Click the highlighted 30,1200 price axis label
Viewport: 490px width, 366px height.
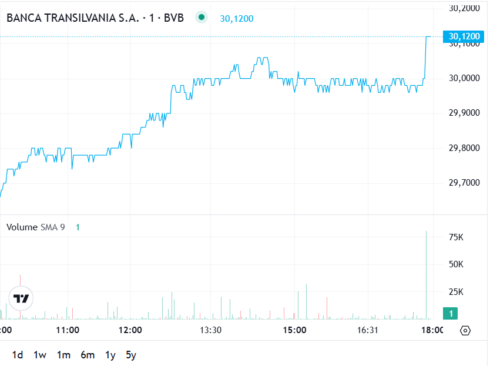pyautogui.click(x=465, y=36)
